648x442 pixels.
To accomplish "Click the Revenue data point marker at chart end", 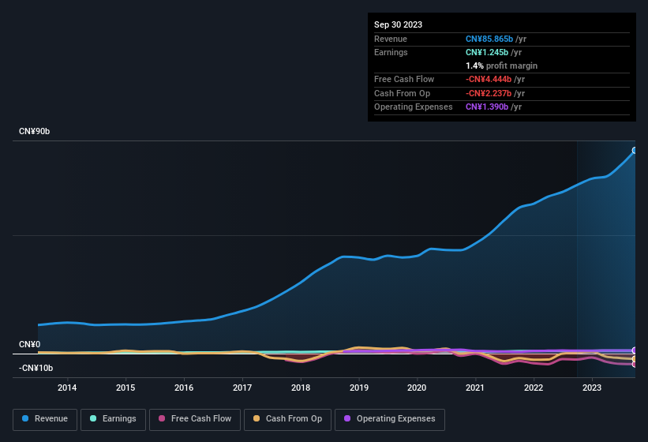I will tap(635, 151).
